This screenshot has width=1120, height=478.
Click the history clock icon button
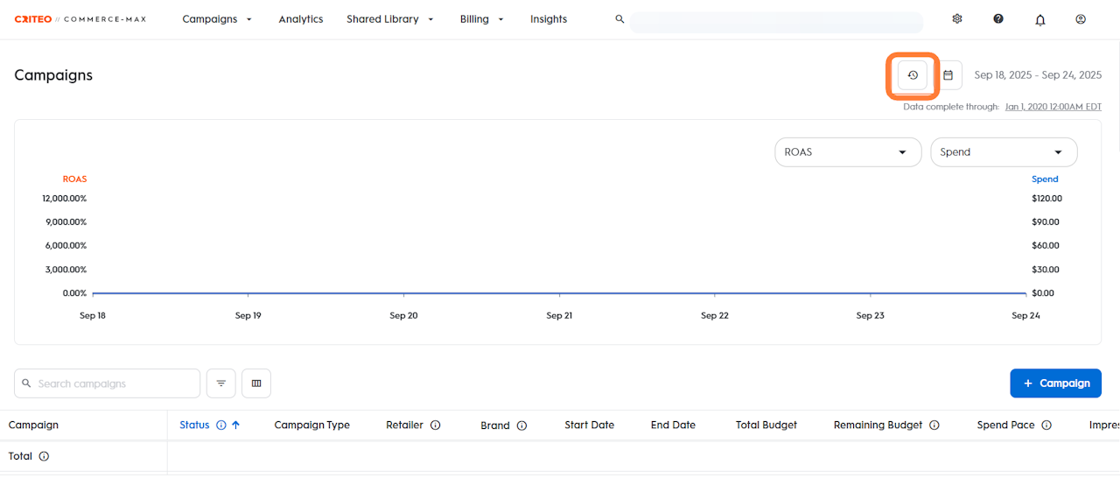[913, 75]
